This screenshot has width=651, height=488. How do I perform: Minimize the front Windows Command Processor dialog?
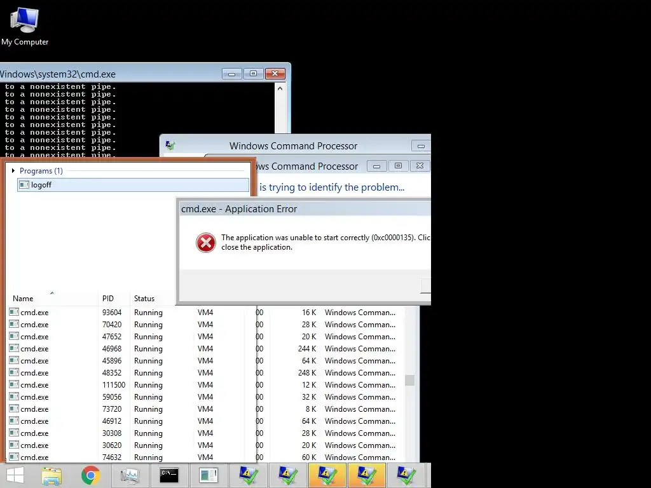[x=376, y=166]
